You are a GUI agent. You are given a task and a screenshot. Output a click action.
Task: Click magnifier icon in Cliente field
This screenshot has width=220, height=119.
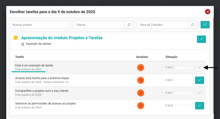coord(129,25)
